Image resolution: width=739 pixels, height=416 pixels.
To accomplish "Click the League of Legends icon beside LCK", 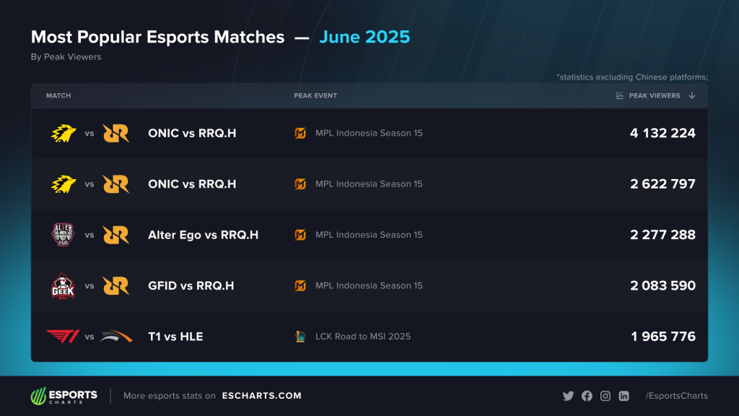I will (300, 337).
